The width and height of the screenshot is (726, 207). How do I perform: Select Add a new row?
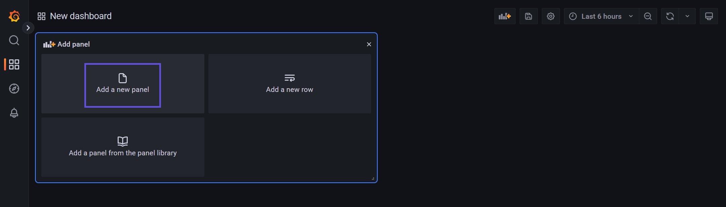coord(289,84)
